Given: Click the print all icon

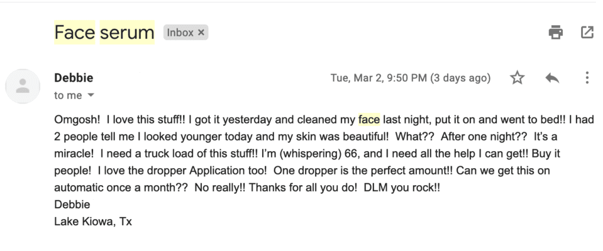Looking at the screenshot, I should pyautogui.click(x=556, y=32).
